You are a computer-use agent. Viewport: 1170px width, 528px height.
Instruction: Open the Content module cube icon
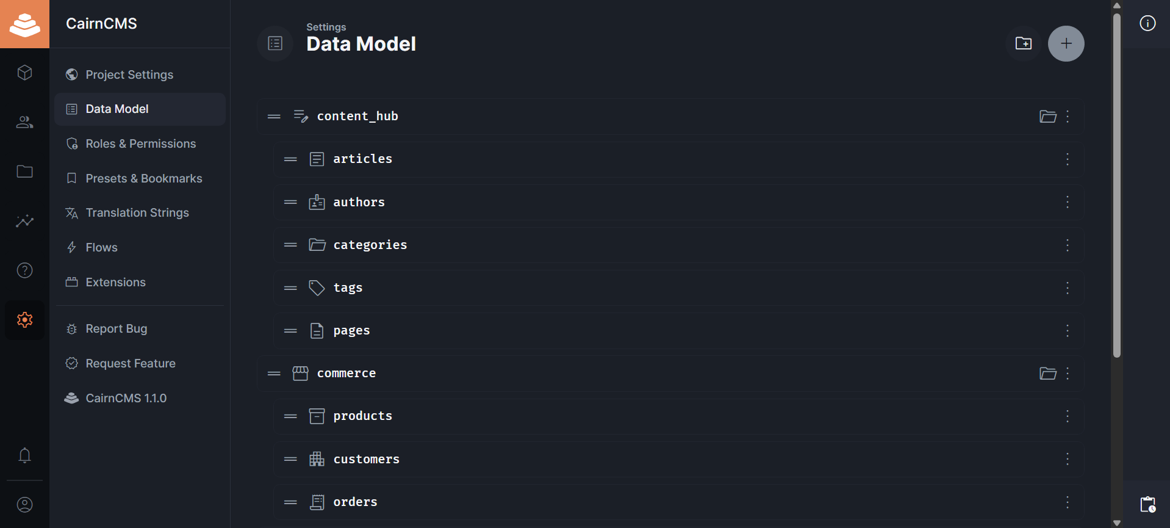pos(24,73)
